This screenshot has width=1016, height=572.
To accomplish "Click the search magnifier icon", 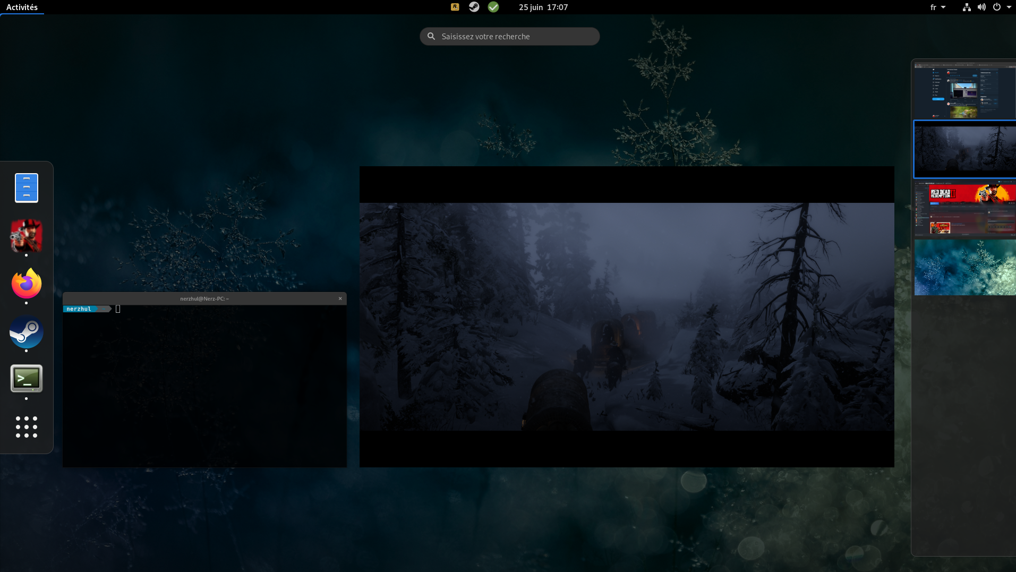I will coord(431,36).
